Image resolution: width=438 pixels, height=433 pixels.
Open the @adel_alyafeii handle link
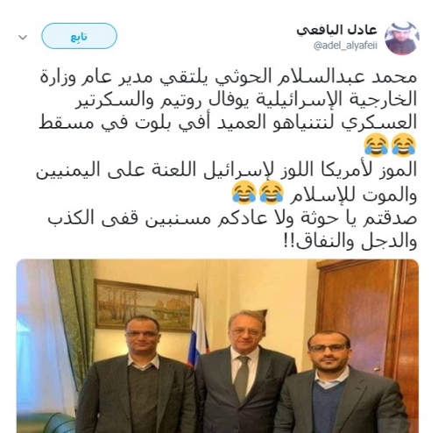click(345, 46)
